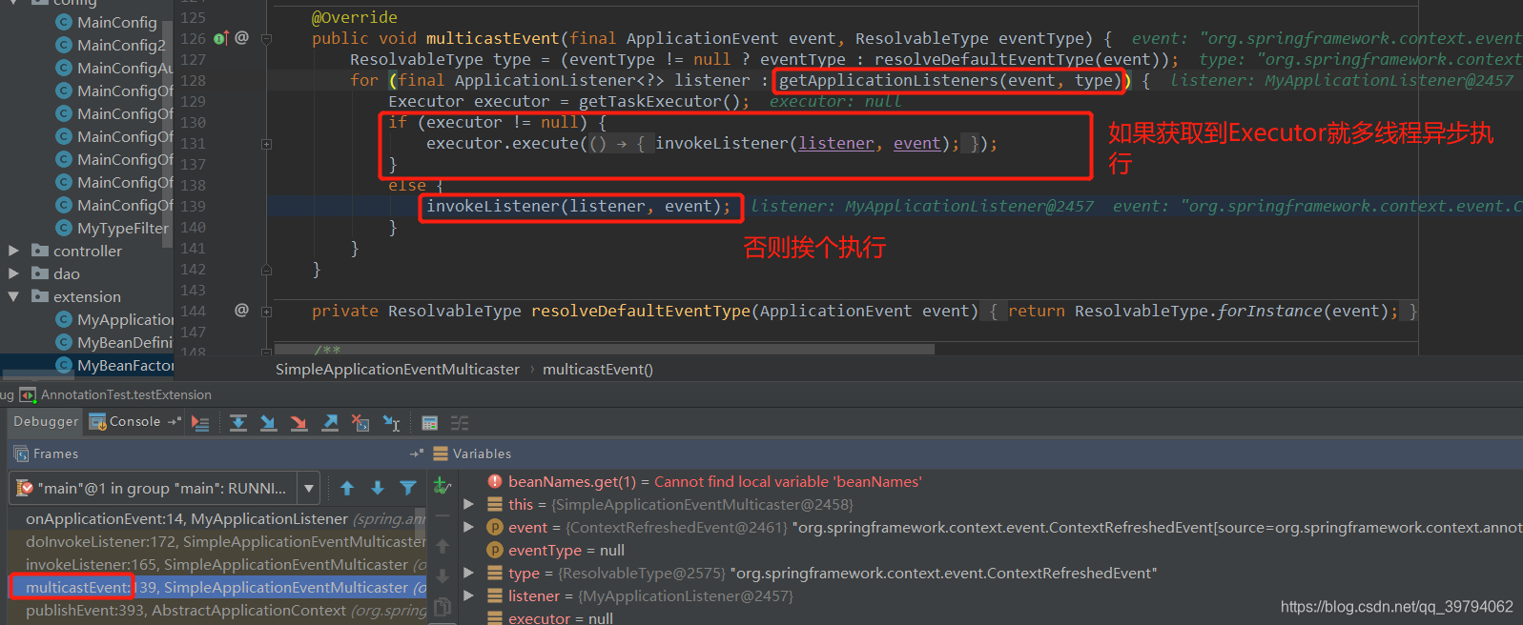Image resolution: width=1523 pixels, height=625 pixels.
Task: Select the publishEvent:393 stack frame
Action: tap(217, 611)
